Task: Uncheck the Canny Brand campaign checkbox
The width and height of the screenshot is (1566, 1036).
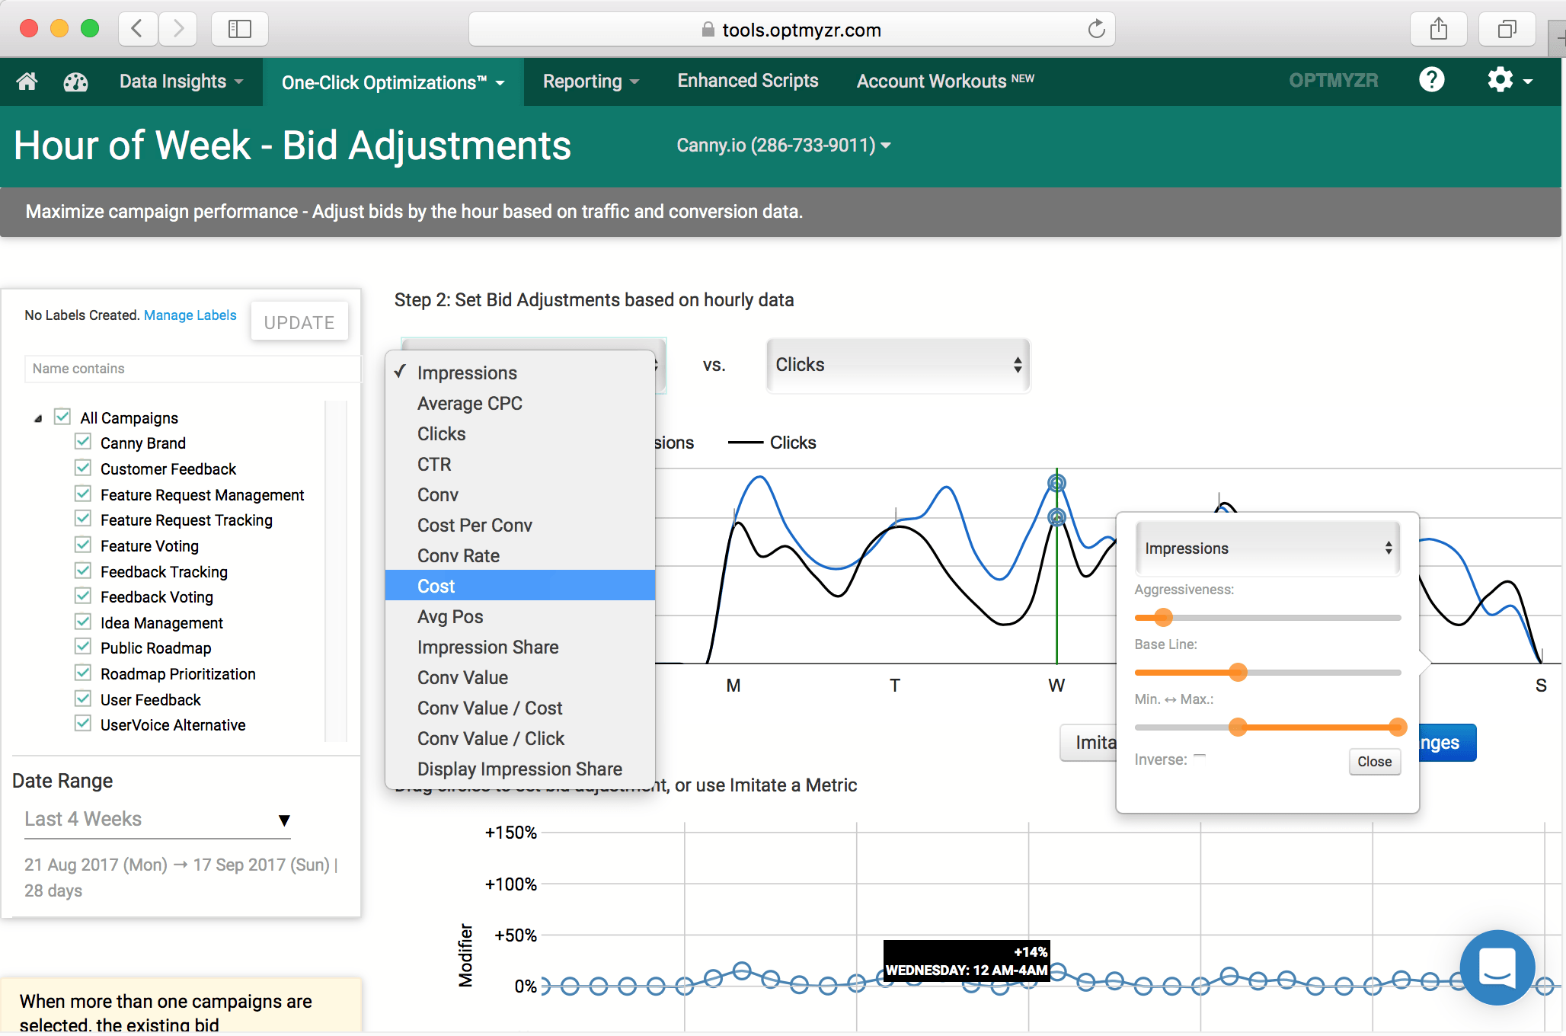Action: click(83, 442)
